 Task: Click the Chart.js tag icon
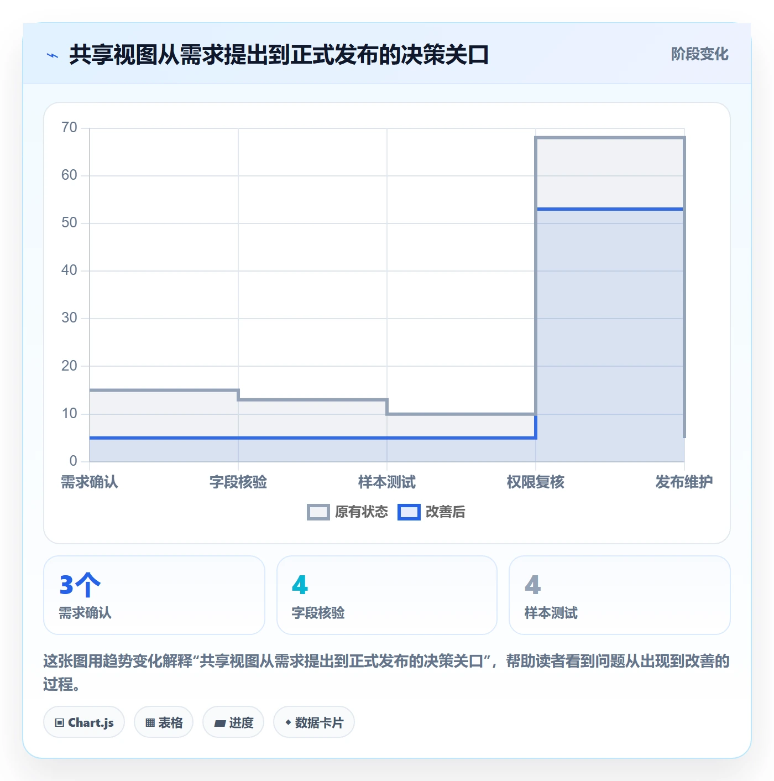coord(60,723)
